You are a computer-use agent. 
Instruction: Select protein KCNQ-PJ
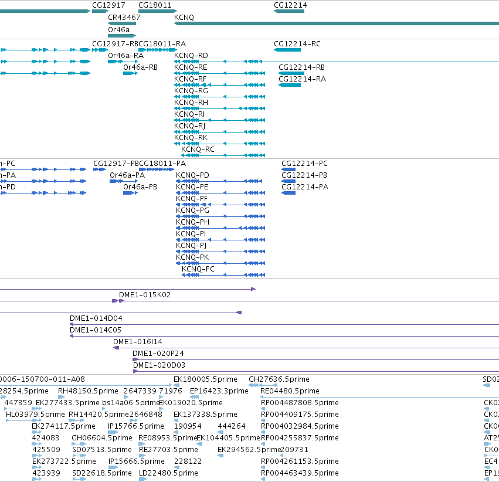point(191,246)
